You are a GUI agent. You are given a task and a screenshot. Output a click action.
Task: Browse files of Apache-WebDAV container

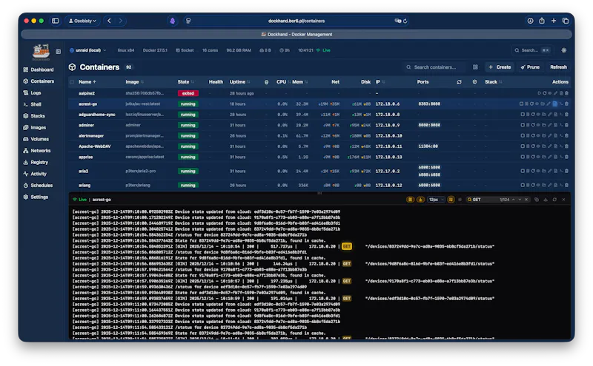point(543,146)
